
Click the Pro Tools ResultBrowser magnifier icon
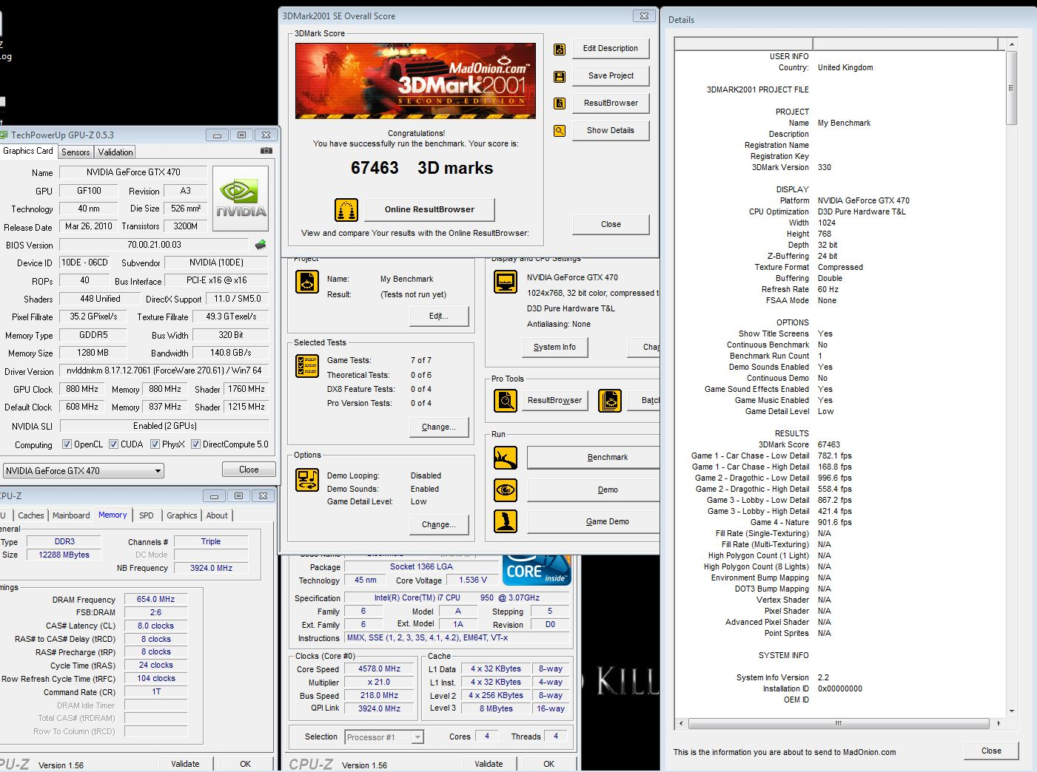click(x=506, y=401)
